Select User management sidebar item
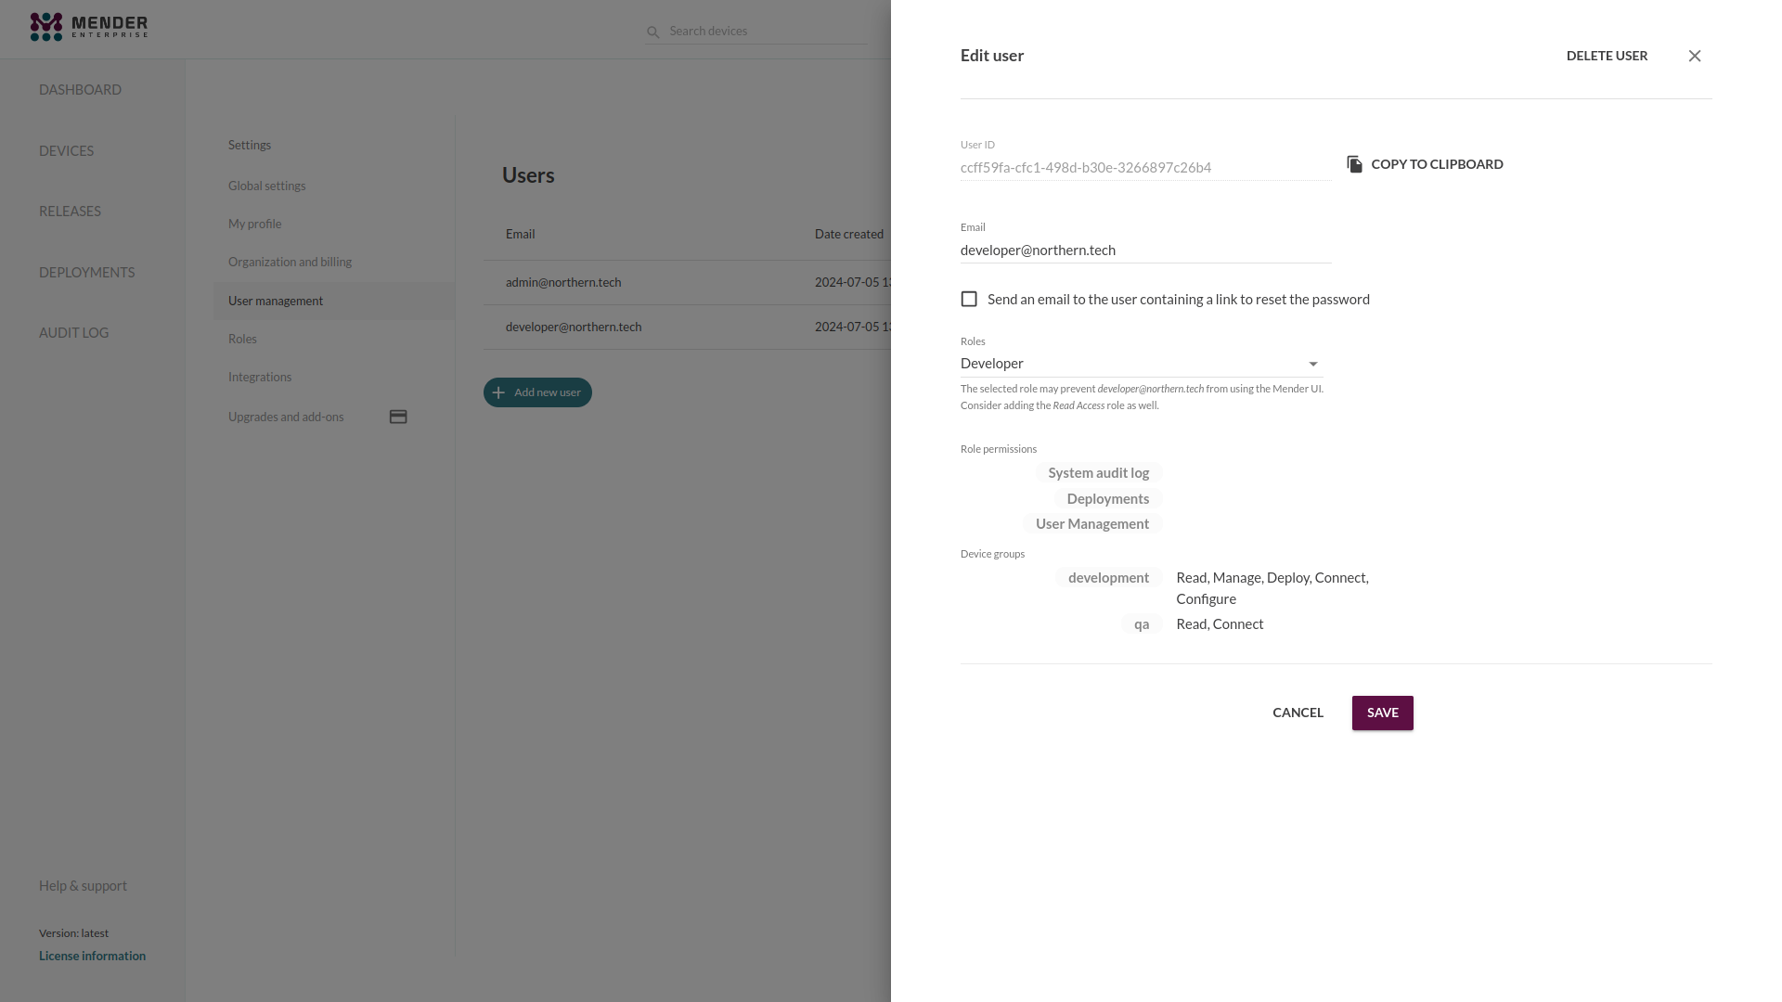 point(276,300)
